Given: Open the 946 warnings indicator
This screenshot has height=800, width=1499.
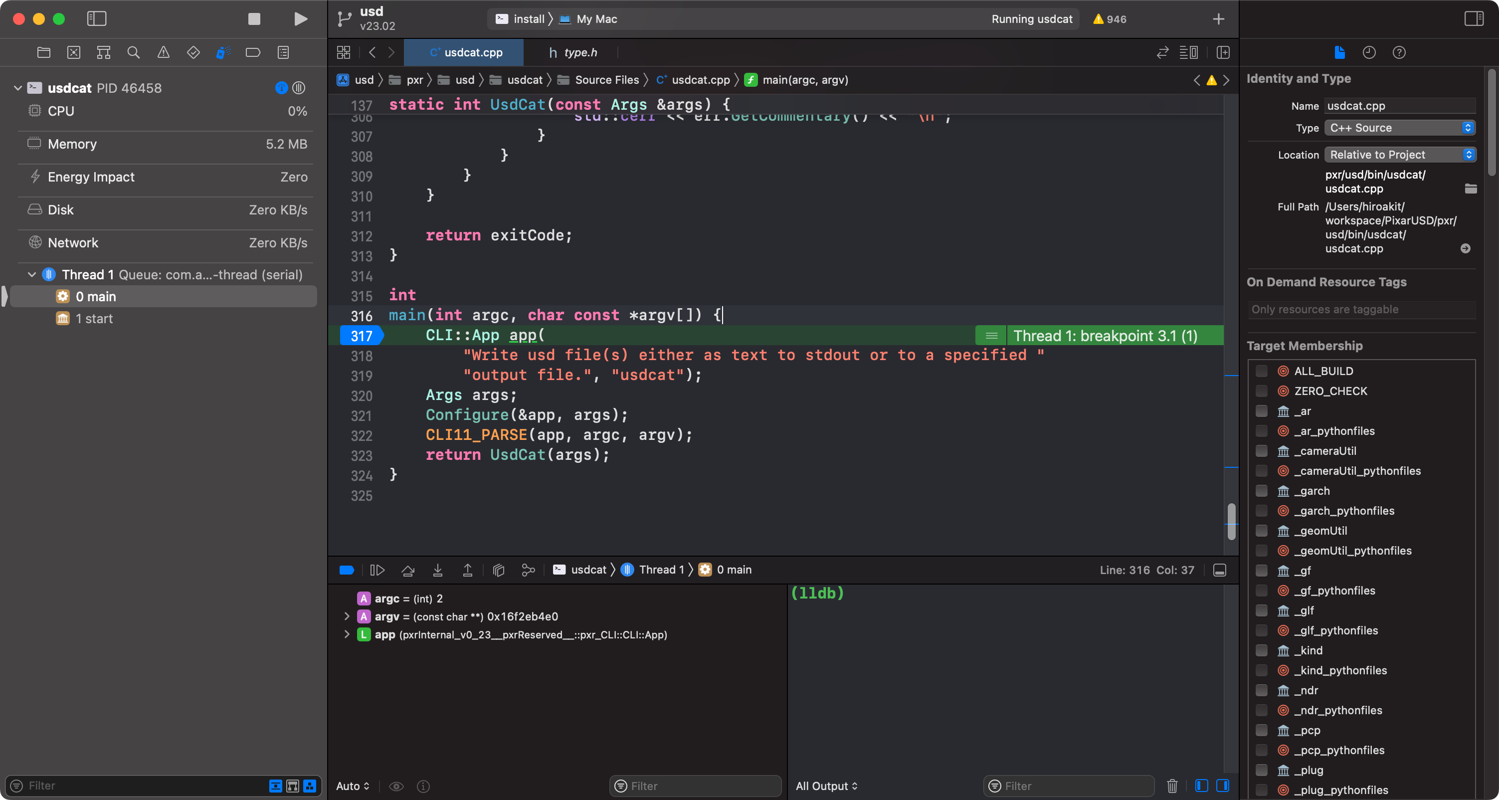Looking at the screenshot, I should 1110,18.
